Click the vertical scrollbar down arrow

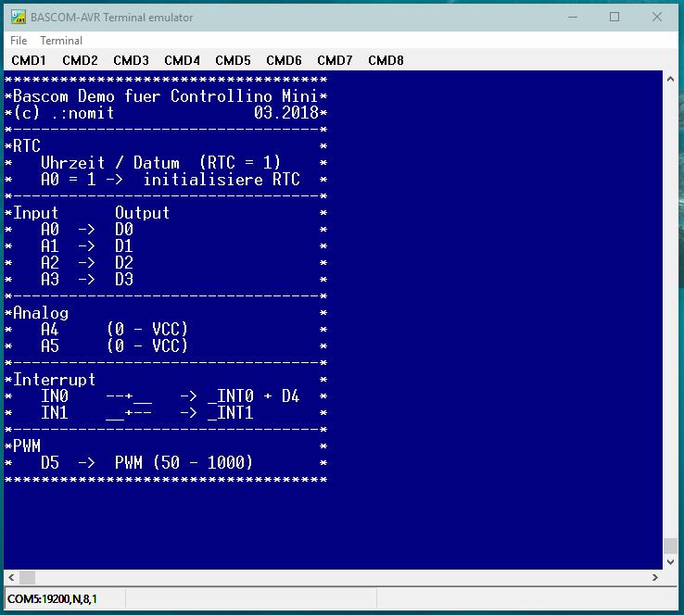670,562
